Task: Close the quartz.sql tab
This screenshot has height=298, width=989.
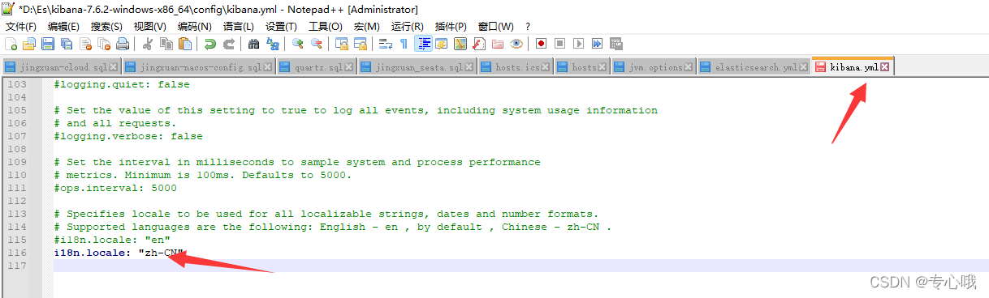Action: [x=349, y=67]
